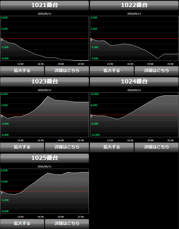Select the 1025番台 slump graph
The height and width of the screenshot is (229, 179).
(45, 191)
